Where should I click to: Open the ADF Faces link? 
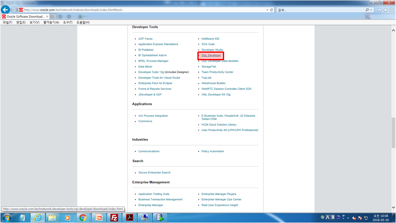click(x=145, y=38)
